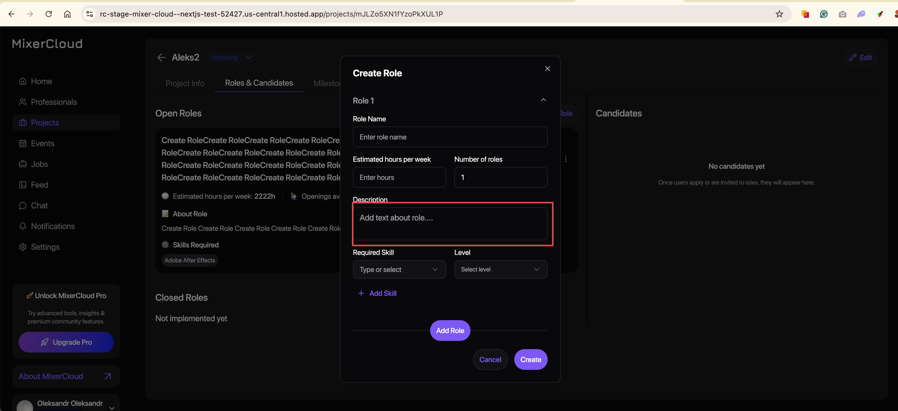Close the Create Role dialog
Image resolution: width=898 pixels, height=411 pixels.
click(547, 69)
